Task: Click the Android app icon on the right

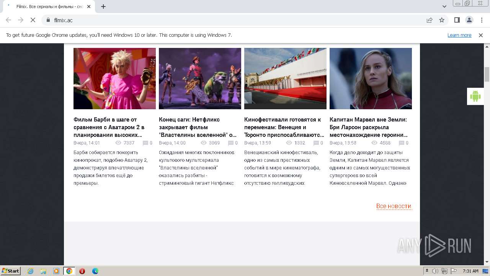Action: [x=475, y=96]
